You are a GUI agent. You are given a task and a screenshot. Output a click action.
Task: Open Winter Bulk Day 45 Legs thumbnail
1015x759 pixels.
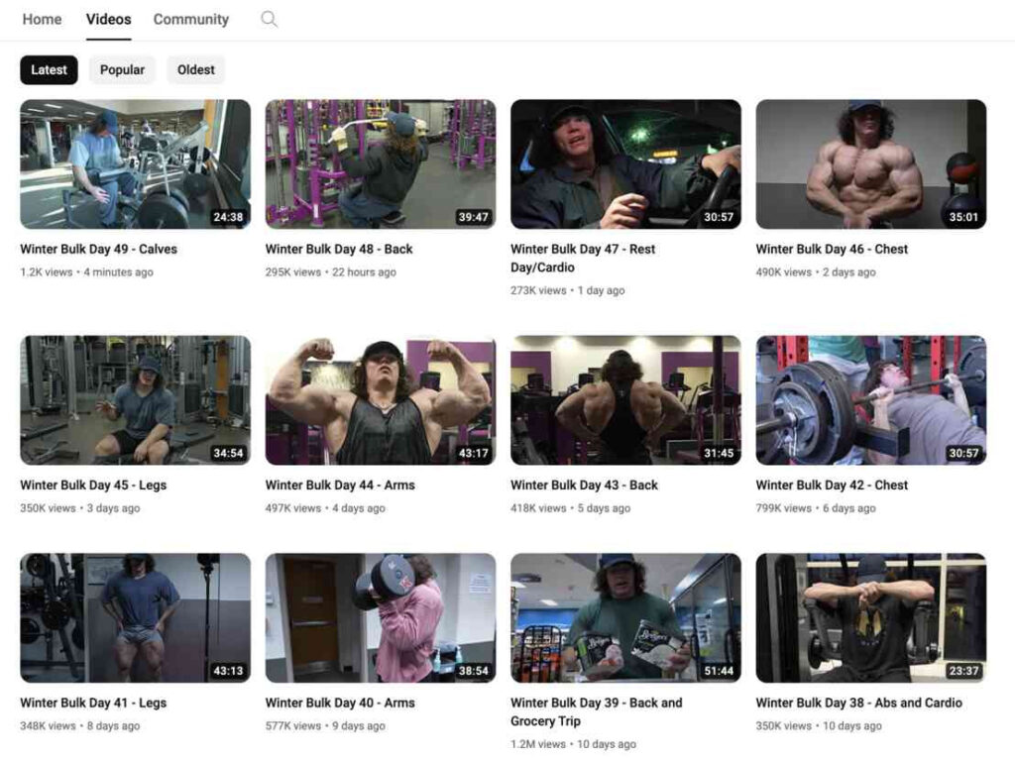[x=135, y=400]
